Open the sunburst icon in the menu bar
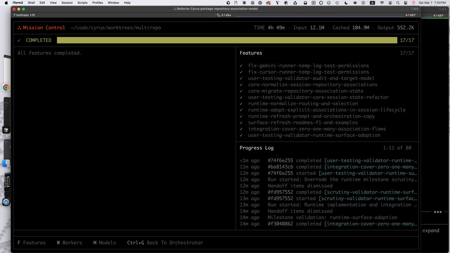The image size is (450, 253). [x=244, y=3]
